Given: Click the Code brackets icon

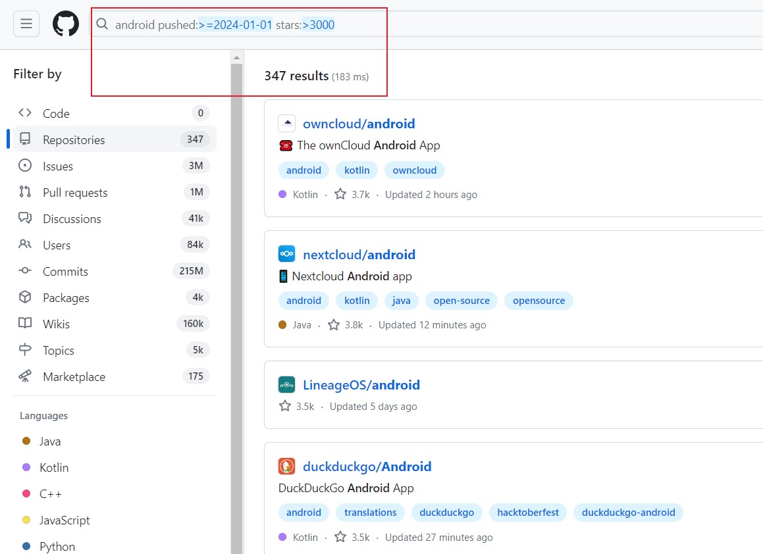Looking at the screenshot, I should click(x=25, y=113).
